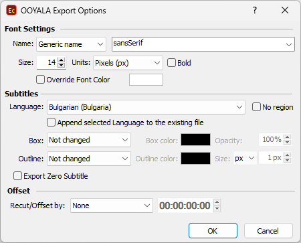Enable Append selected Language to existing file
The width and height of the screenshot is (301, 243).
coord(51,123)
